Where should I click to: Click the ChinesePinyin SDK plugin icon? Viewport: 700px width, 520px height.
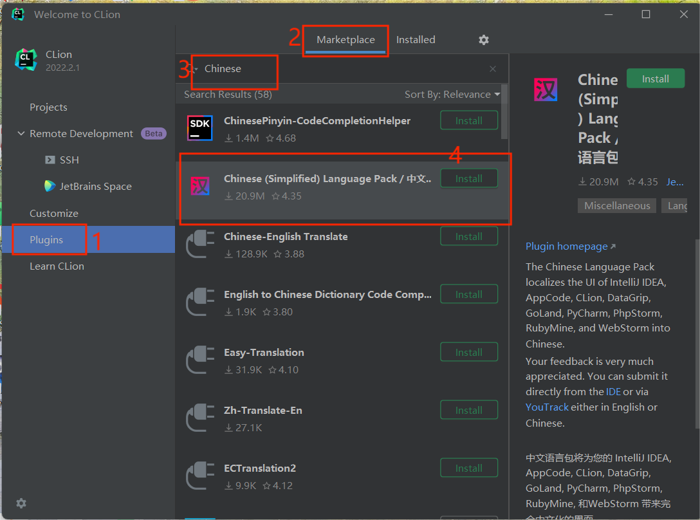(199, 128)
